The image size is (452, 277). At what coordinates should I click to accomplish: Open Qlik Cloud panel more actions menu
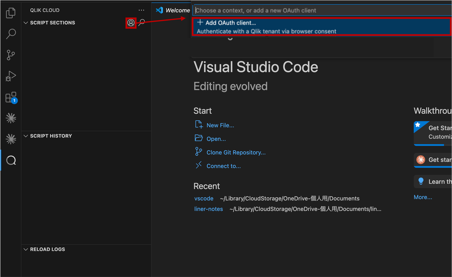(141, 10)
